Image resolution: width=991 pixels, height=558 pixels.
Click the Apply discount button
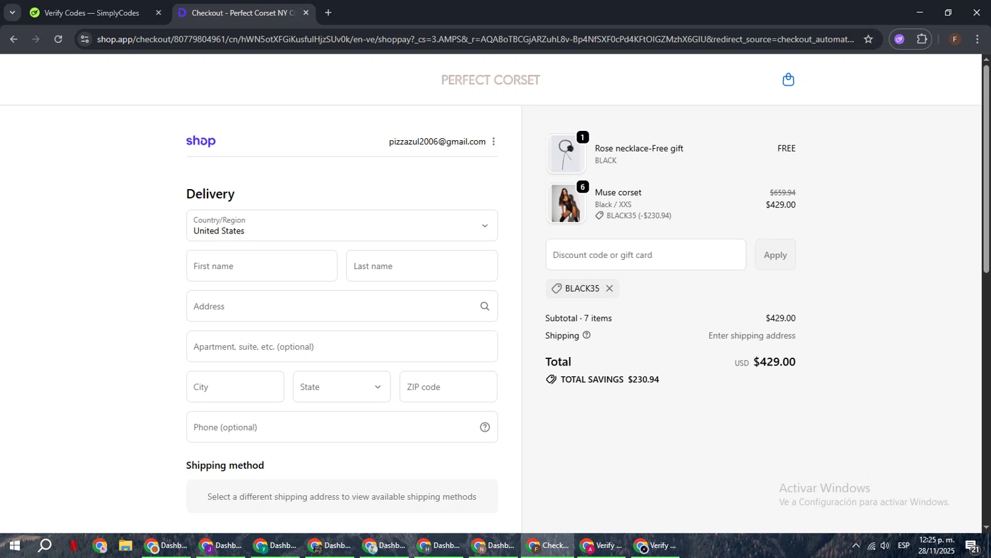point(775,255)
